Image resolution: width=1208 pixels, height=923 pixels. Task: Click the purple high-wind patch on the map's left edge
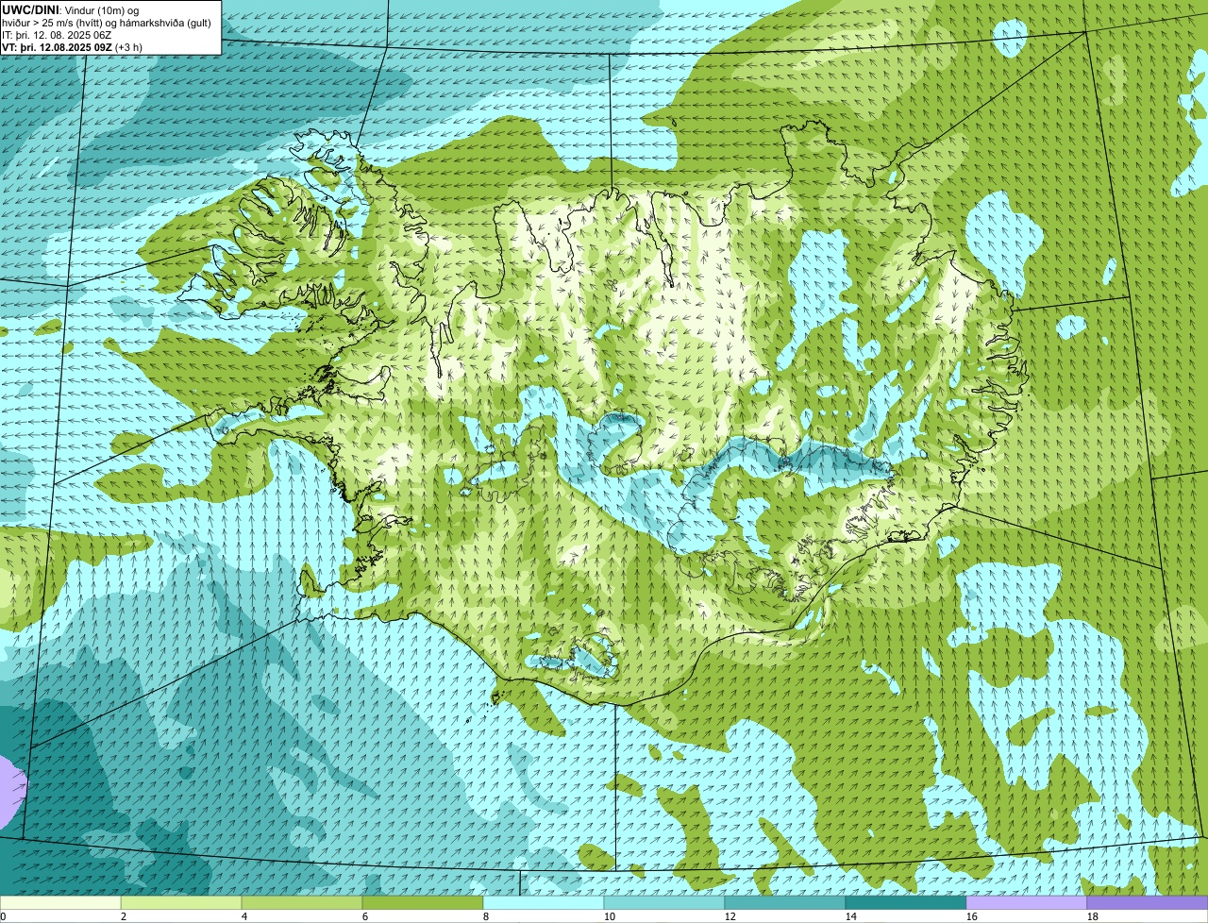click(x=11, y=791)
